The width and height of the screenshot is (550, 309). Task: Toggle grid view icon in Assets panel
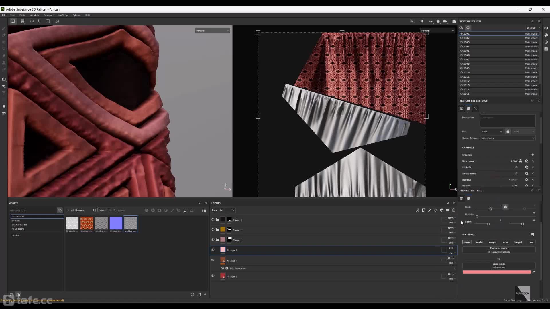pos(204,210)
